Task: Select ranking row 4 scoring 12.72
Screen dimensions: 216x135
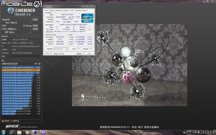Action: 21,75
